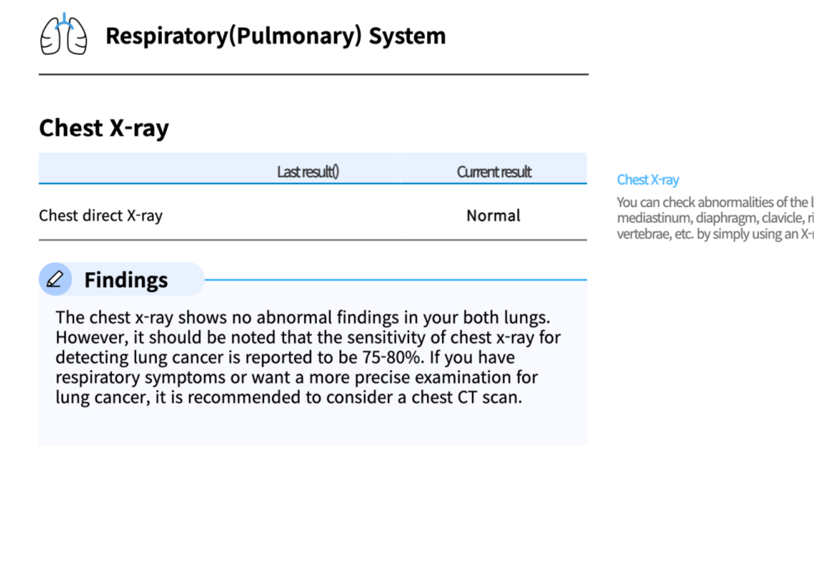Click the Last result() column header
Screen dimensions: 814x584
[x=308, y=172]
